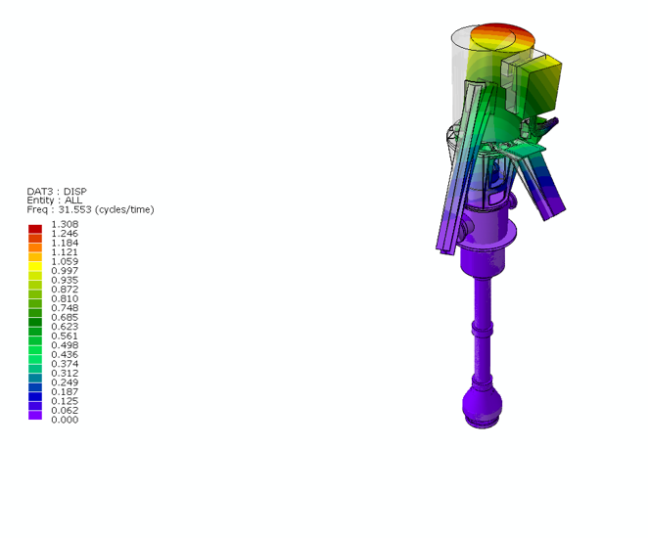
Task: Click the legend value 0.374
Action: tap(65, 364)
